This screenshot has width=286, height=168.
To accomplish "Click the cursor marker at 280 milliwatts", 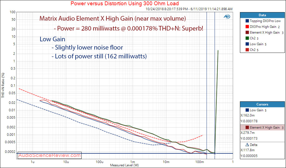I will pyautogui.click(x=215, y=154).
